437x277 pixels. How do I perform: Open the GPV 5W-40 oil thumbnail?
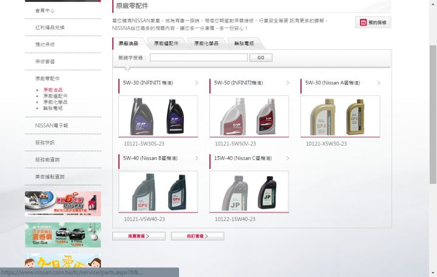(158, 191)
